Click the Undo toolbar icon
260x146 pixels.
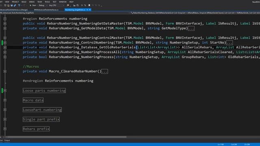point(19,5)
